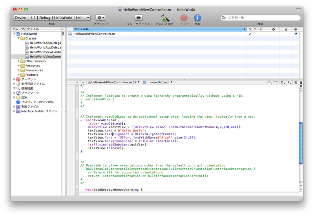Click the split editor icon above scrollbar
Viewport: 314px width, 216px height.
pyautogui.click(x=301, y=86)
